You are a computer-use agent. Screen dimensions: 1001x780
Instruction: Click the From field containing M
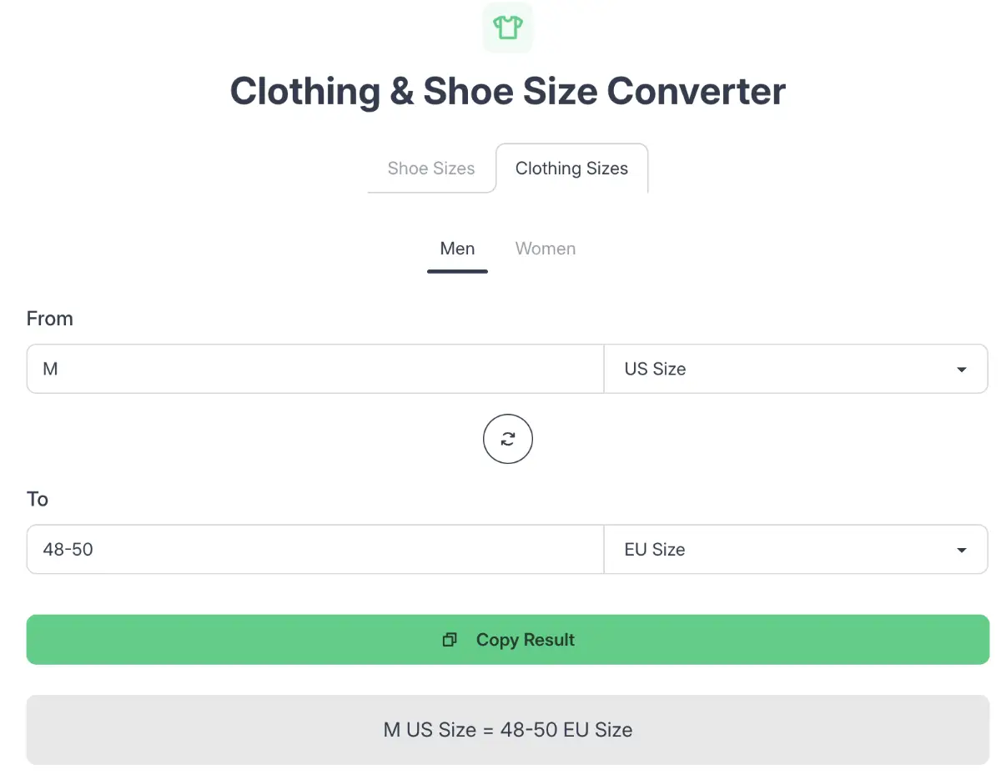tap(315, 369)
